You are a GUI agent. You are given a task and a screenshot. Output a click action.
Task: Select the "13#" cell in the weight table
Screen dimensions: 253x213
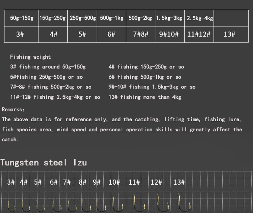coord(231,34)
